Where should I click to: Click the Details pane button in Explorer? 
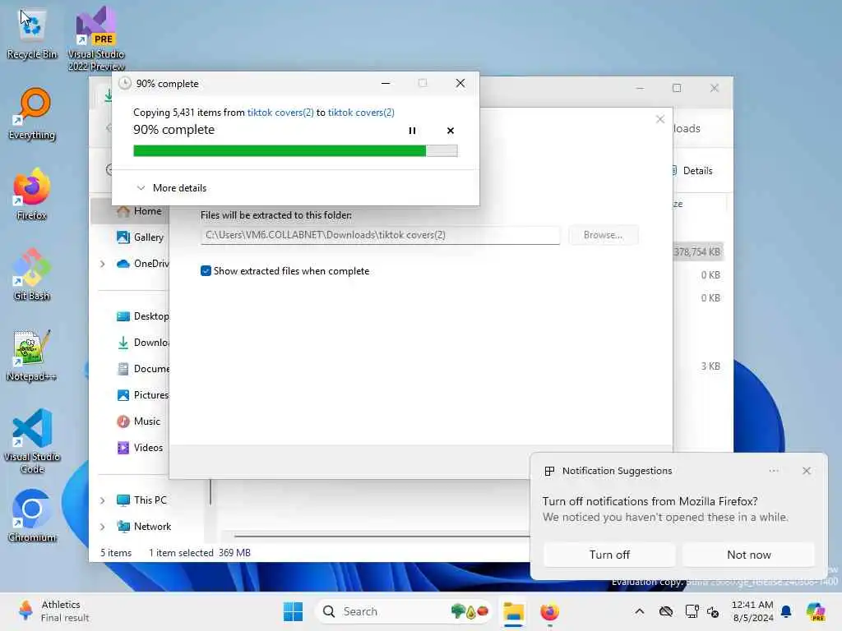click(x=694, y=171)
